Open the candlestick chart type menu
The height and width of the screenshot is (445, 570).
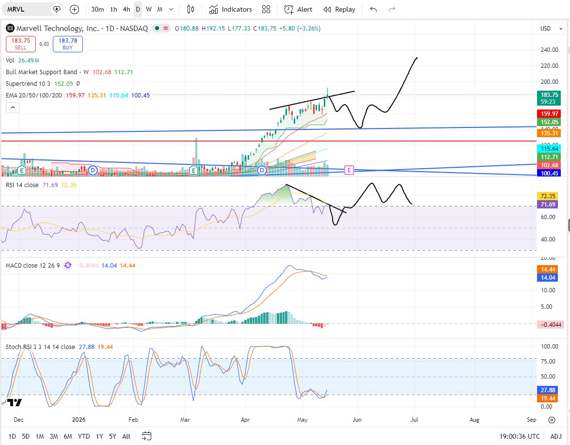tap(191, 10)
